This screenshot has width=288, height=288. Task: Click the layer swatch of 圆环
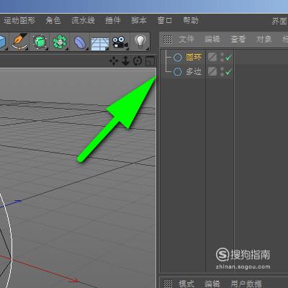pos(212,58)
